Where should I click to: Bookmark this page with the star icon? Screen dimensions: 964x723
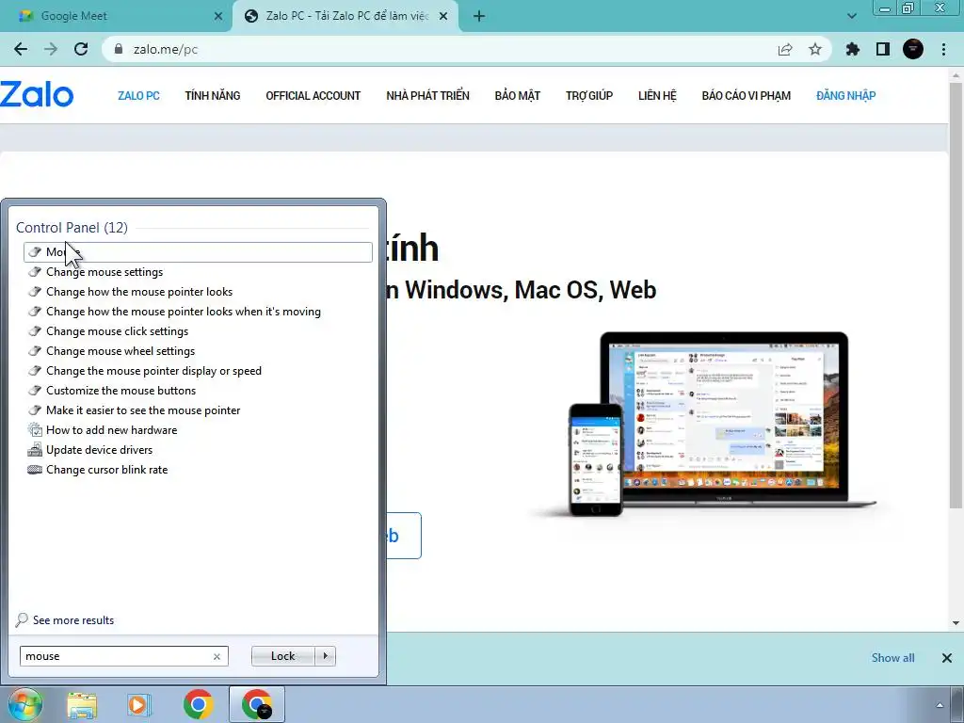[x=815, y=49]
